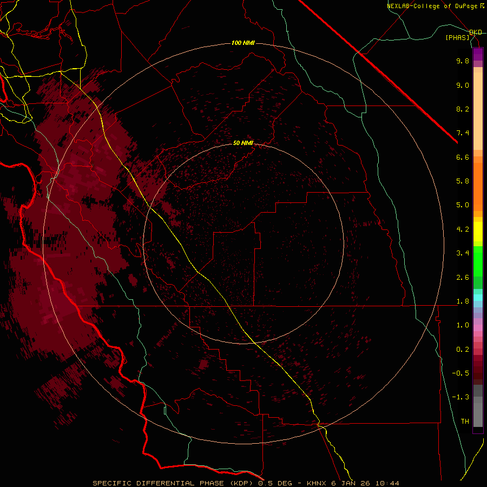Pick the purple band at legend top
Viewport: 487px width, 487px height.
click(x=478, y=54)
